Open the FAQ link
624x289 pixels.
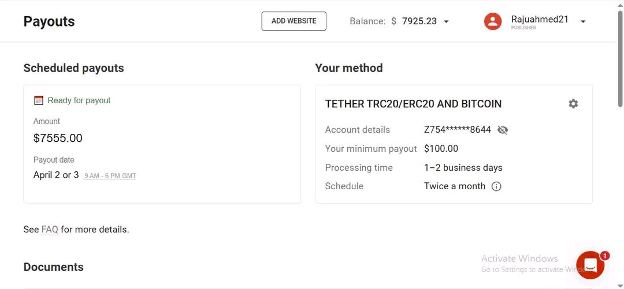tap(50, 230)
